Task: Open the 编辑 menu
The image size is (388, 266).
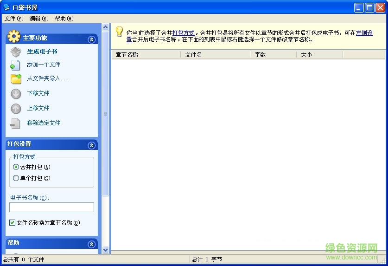Action: pyautogui.click(x=38, y=19)
